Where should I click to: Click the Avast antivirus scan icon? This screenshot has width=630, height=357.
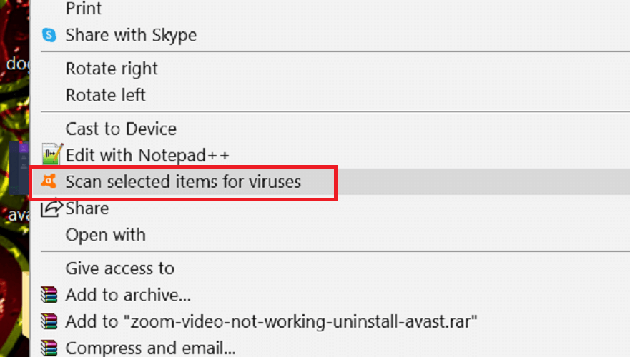[x=49, y=181]
